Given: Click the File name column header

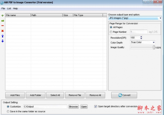Looking at the screenshot, I should click(x=18, y=15).
